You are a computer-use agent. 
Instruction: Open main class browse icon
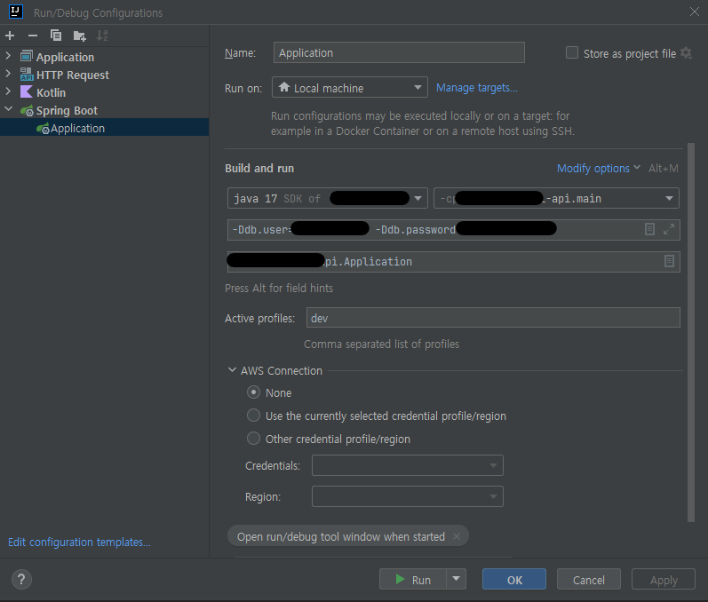tap(669, 261)
